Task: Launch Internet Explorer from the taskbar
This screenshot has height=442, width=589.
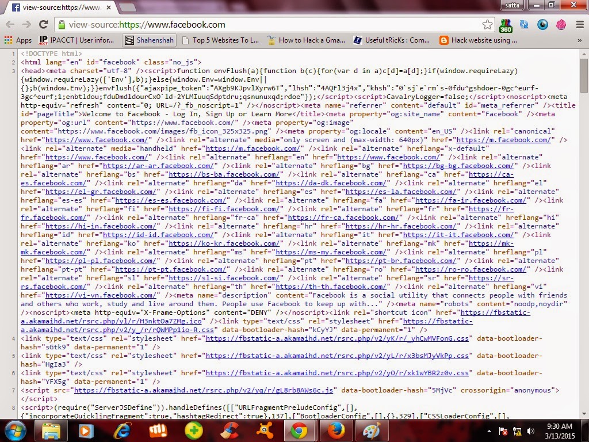Action: click(123, 430)
